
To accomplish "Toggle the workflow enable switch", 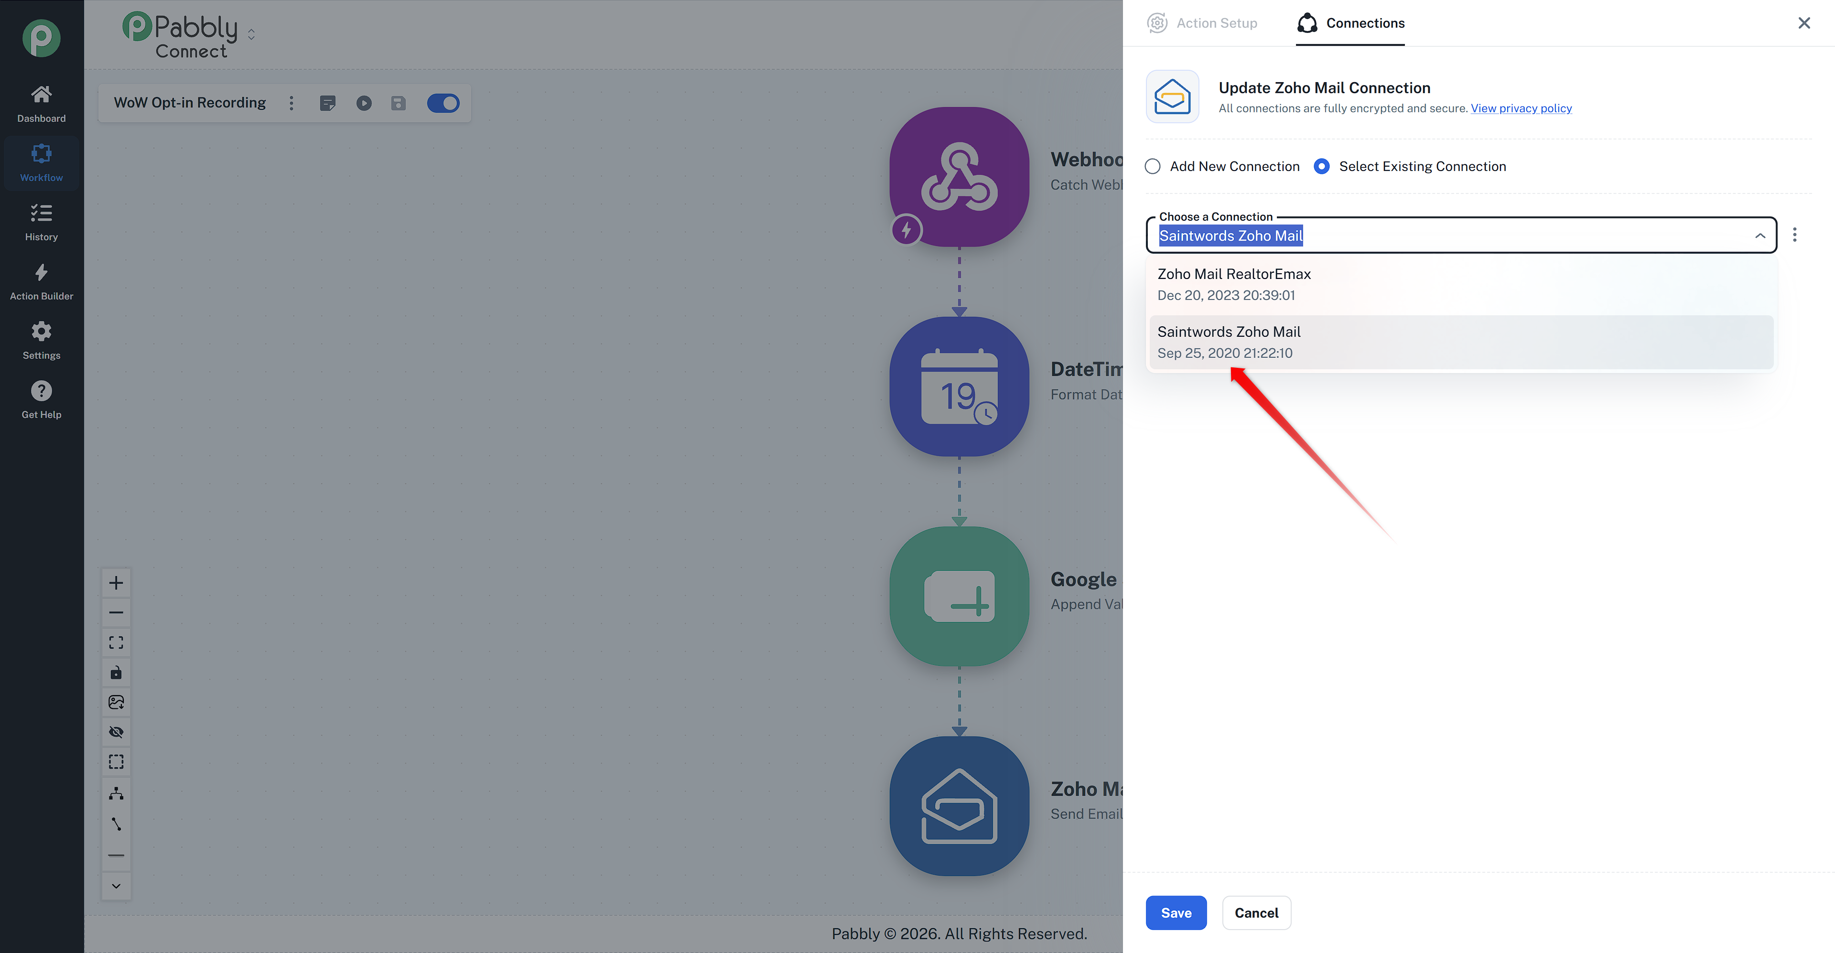I will [443, 103].
